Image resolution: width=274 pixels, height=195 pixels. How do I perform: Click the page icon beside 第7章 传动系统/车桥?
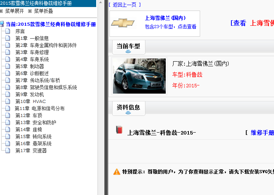[8, 80]
